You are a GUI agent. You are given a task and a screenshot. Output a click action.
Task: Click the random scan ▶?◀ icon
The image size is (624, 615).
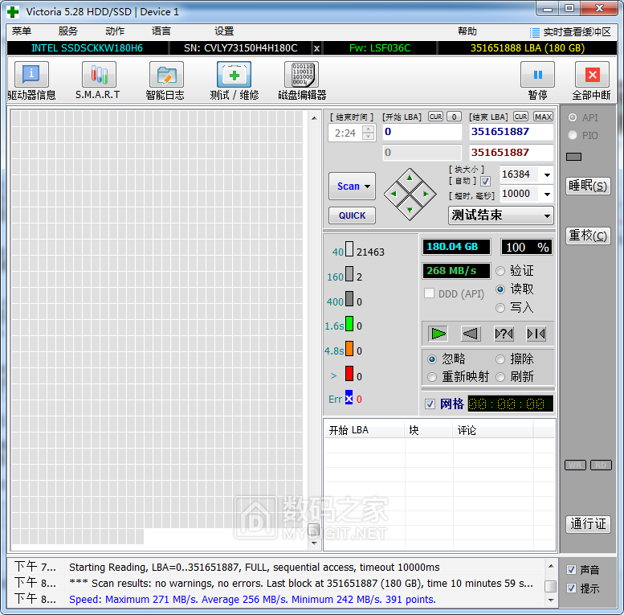[x=504, y=334]
